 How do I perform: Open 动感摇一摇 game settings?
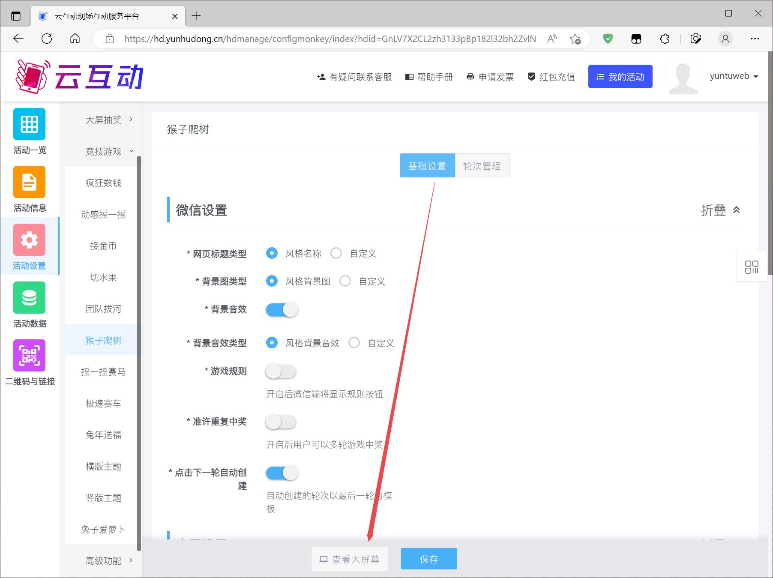[x=103, y=214]
